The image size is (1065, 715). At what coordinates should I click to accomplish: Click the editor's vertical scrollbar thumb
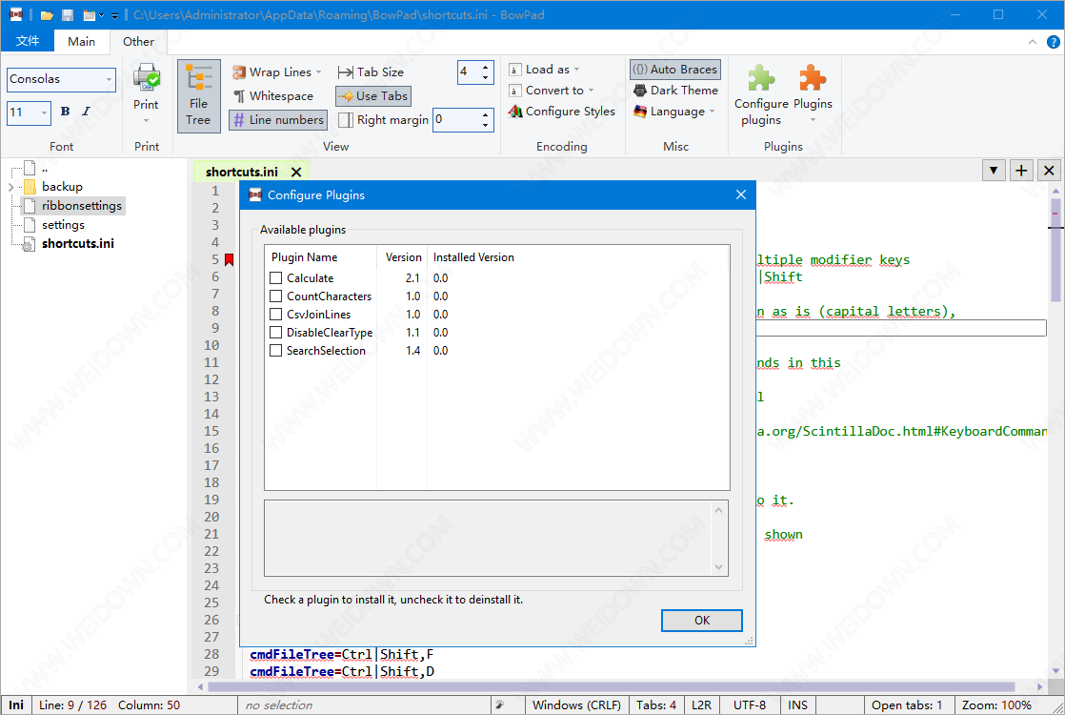point(1055,250)
